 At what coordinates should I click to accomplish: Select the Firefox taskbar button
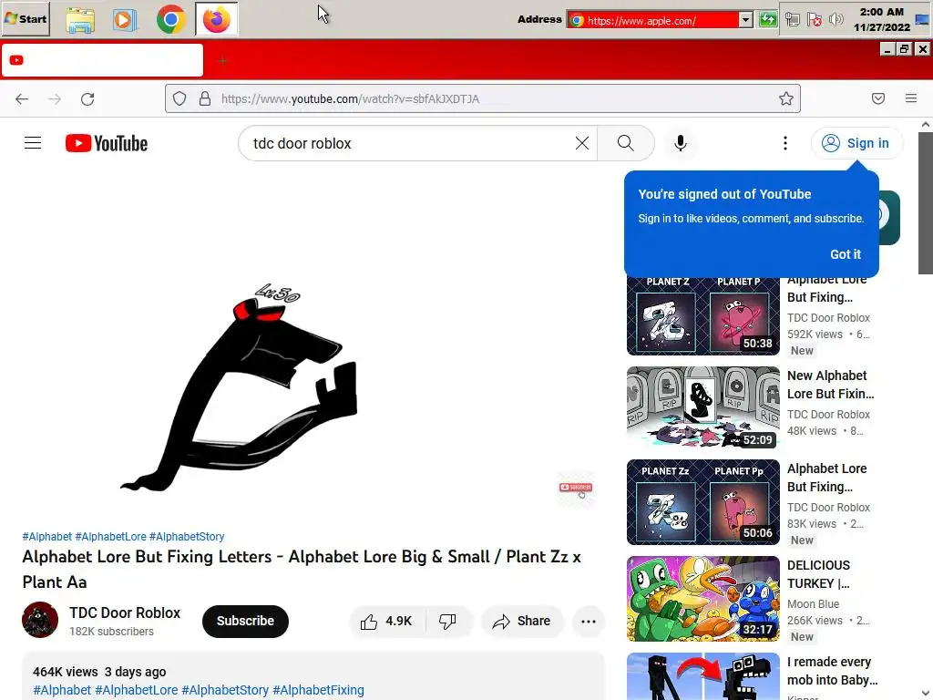pos(217,20)
